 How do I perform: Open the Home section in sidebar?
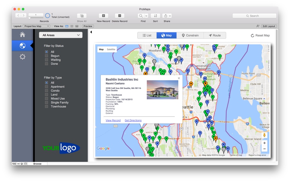[22, 34]
